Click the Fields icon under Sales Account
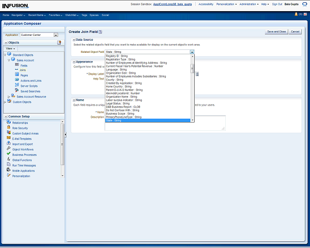This screenshot has width=310, height=248. [x=17, y=65]
